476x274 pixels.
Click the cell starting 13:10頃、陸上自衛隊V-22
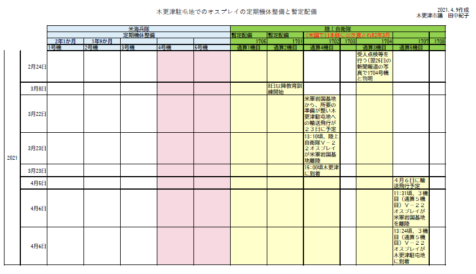click(322, 149)
